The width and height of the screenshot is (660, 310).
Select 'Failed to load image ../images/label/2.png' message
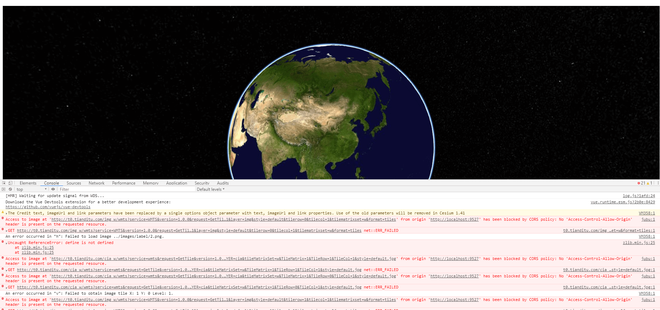tap(85, 237)
